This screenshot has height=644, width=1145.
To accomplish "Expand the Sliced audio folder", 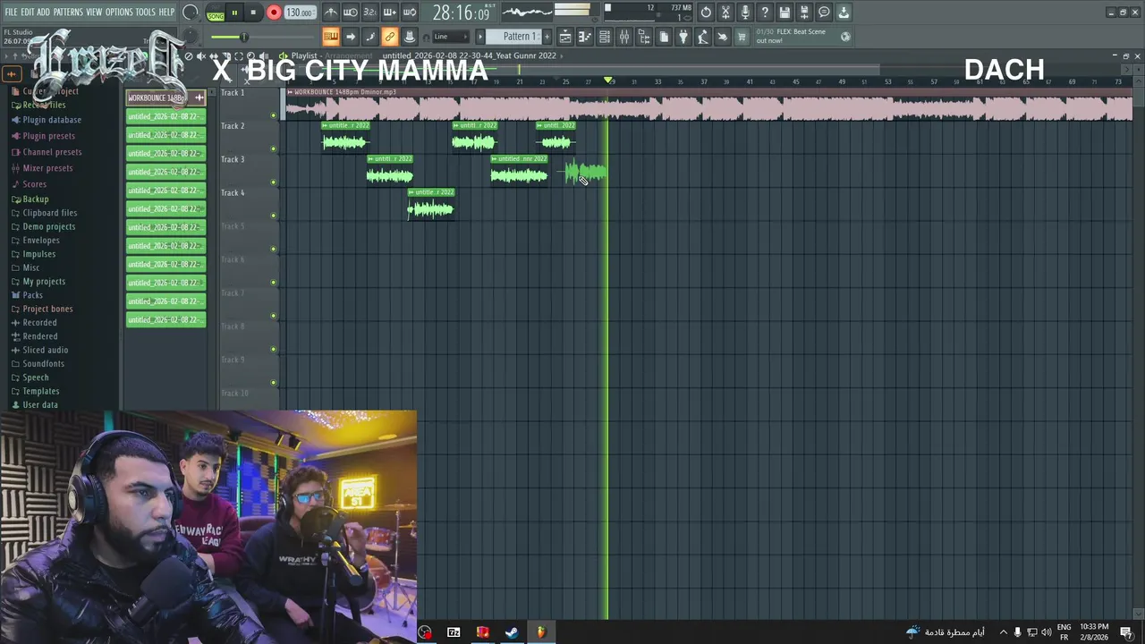I will tap(45, 350).
